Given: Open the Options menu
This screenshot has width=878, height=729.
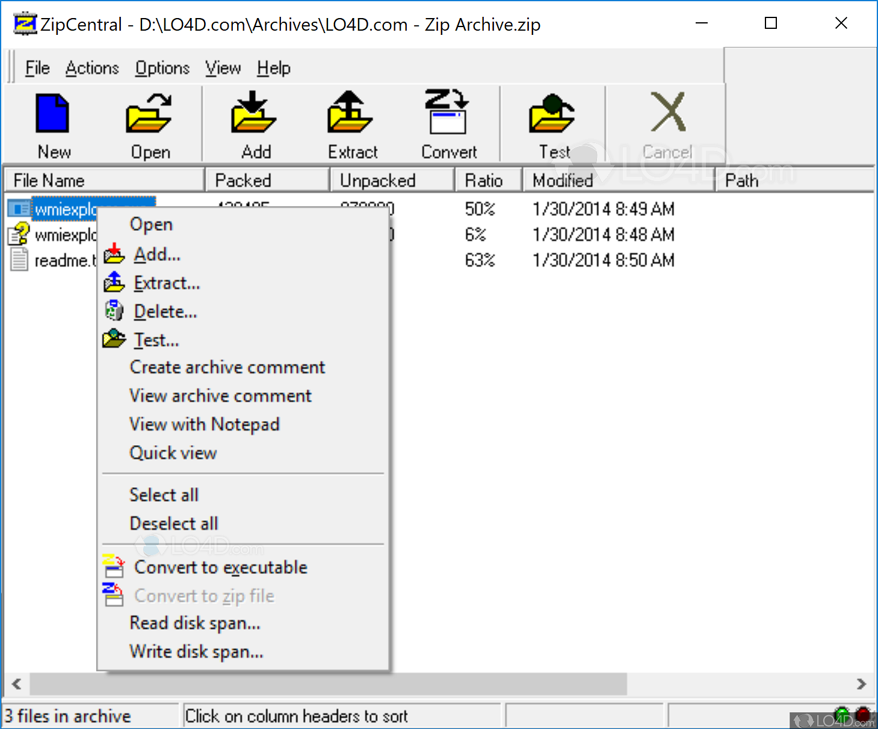Looking at the screenshot, I should (x=162, y=68).
